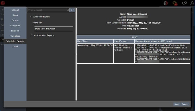This screenshot has width=195, height=111.
Task: Click the Visualisation type value
Action: click(x=133, y=26)
